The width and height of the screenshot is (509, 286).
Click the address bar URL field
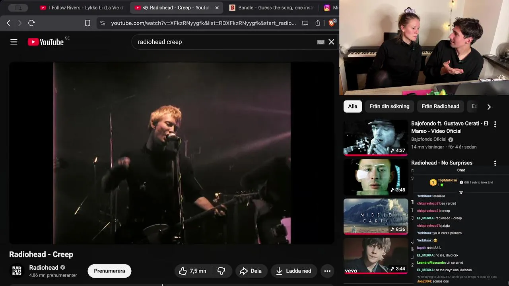204,23
